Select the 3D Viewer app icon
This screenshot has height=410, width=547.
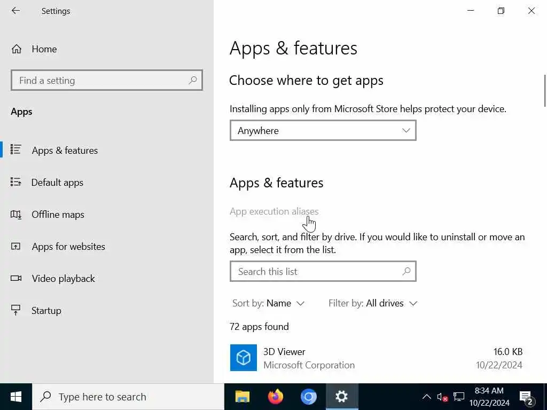[x=244, y=358]
